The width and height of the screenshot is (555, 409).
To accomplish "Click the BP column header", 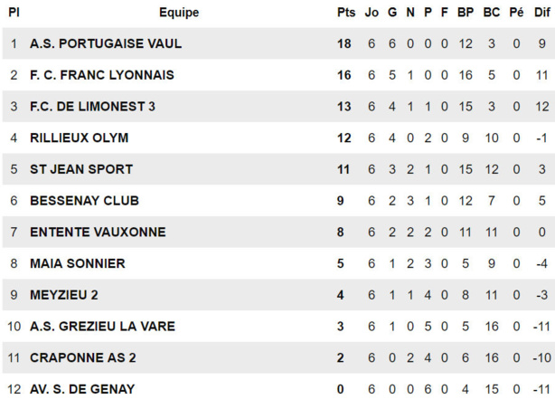I will 466,13.
